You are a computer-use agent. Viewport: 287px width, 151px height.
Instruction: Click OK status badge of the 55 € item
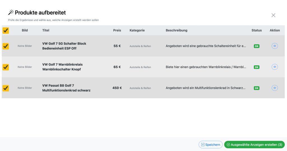[x=256, y=46]
